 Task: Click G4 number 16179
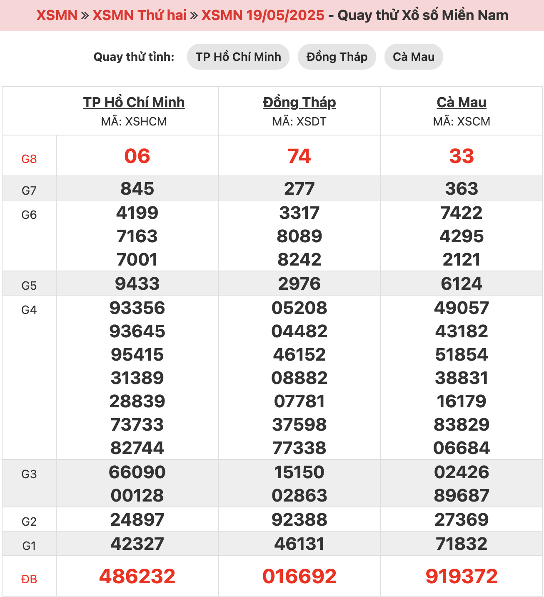(462, 401)
